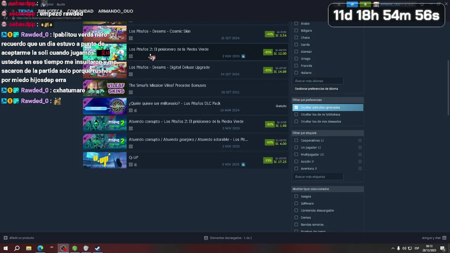Open The Smurfs Mission Vileaf Preorder Bonuses
The image size is (450, 253).
tap(186, 88)
